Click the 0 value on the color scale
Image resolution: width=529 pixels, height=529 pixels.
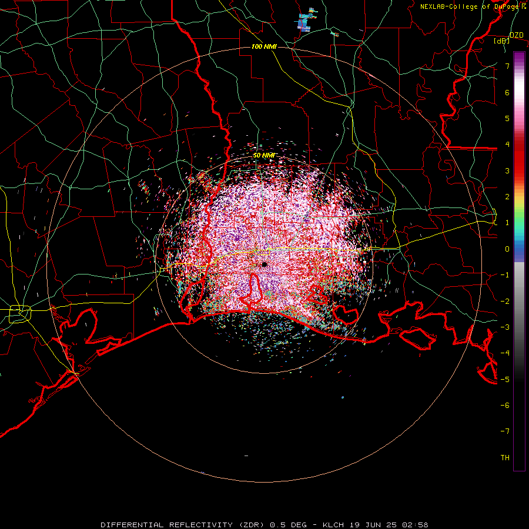click(507, 249)
